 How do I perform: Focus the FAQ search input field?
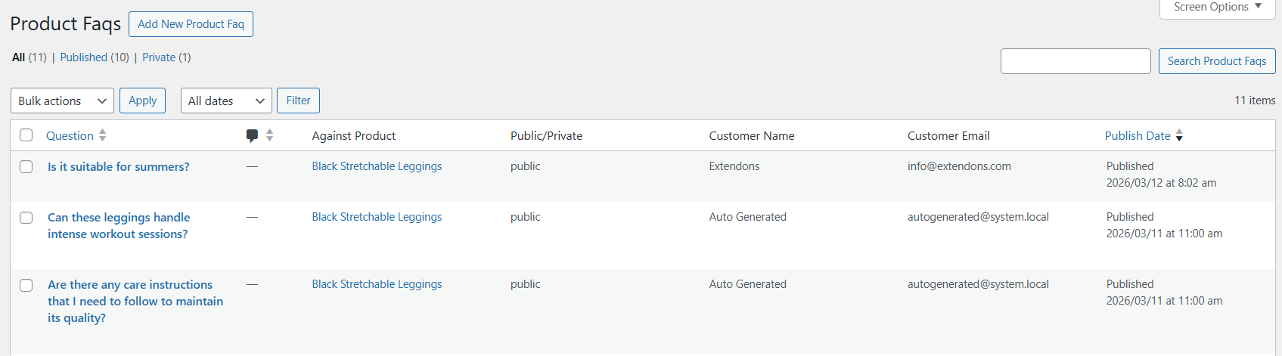click(1076, 61)
